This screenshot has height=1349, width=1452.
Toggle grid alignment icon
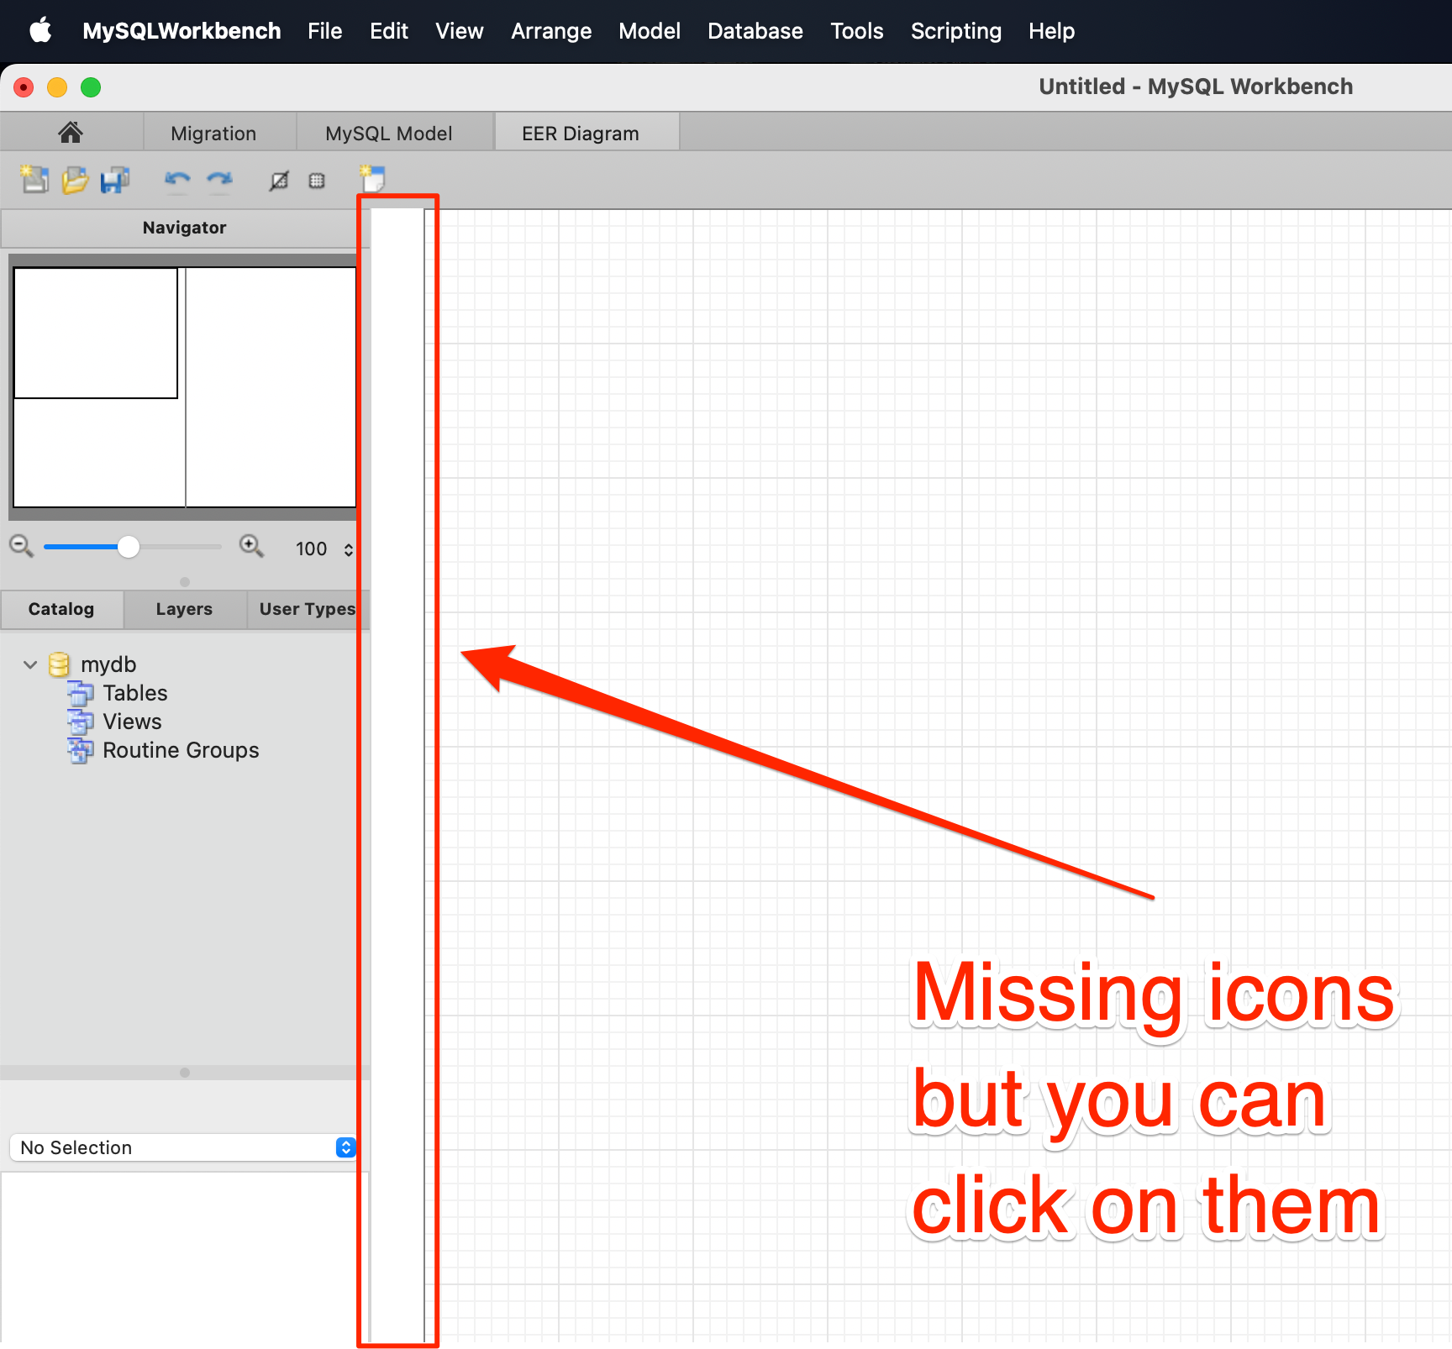pyautogui.click(x=317, y=181)
